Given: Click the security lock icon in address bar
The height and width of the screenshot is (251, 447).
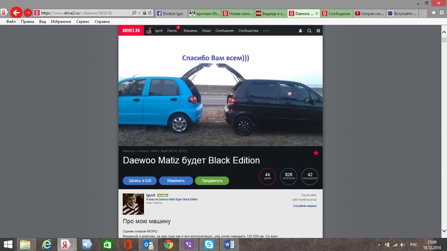Looking at the screenshot, I should tap(144, 13).
